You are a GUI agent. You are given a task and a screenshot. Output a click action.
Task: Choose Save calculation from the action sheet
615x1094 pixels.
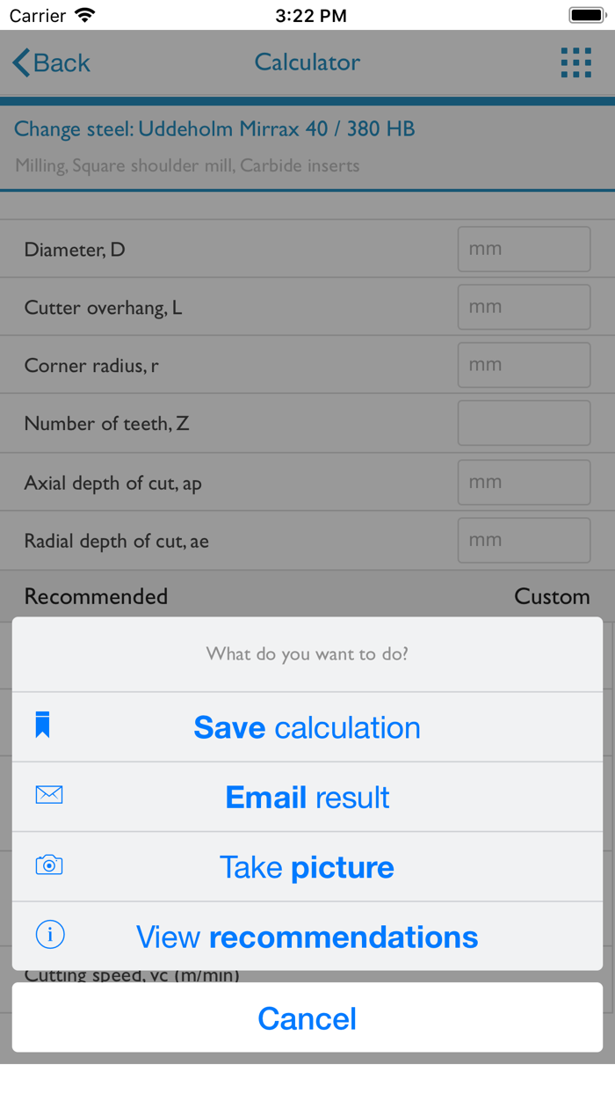[x=307, y=726]
